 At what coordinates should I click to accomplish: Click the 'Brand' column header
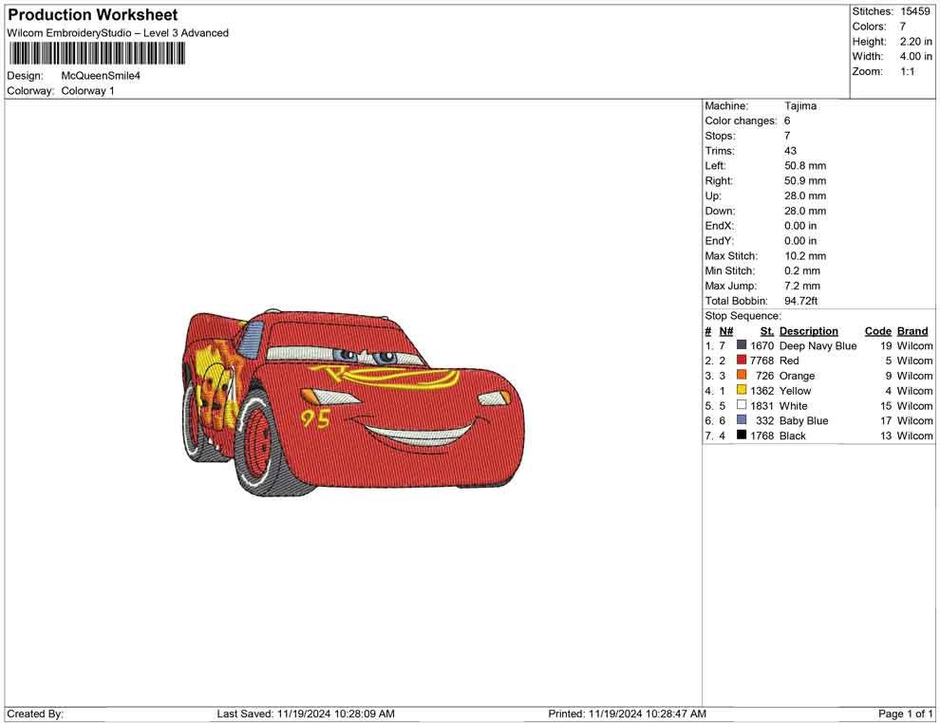pyautogui.click(x=912, y=330)
